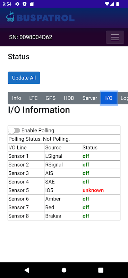Tap the BusPatrol bus logo icon
This screenshot has width=128, height=278.
pos(10,17)
